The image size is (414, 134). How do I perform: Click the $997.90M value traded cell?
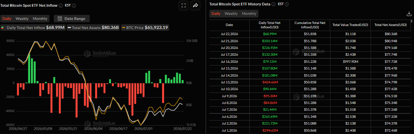[350, 61]
